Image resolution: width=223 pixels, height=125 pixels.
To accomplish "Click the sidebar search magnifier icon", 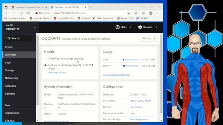I will [9, 38].
